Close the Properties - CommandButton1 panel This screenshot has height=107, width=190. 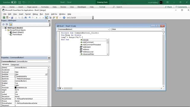click(49, 58)
